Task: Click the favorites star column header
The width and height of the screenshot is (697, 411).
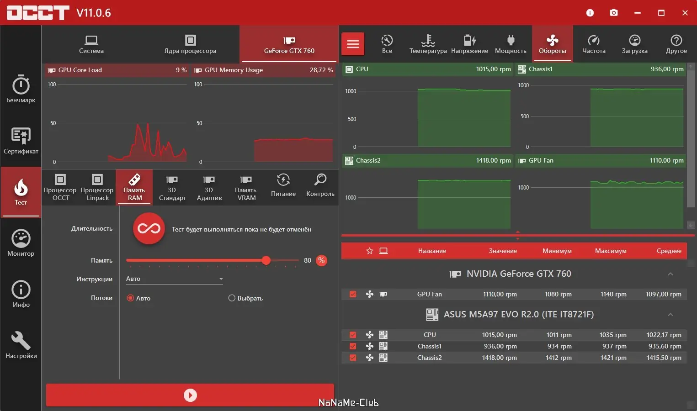Action: pyautogui.click(x=370, y=251)
